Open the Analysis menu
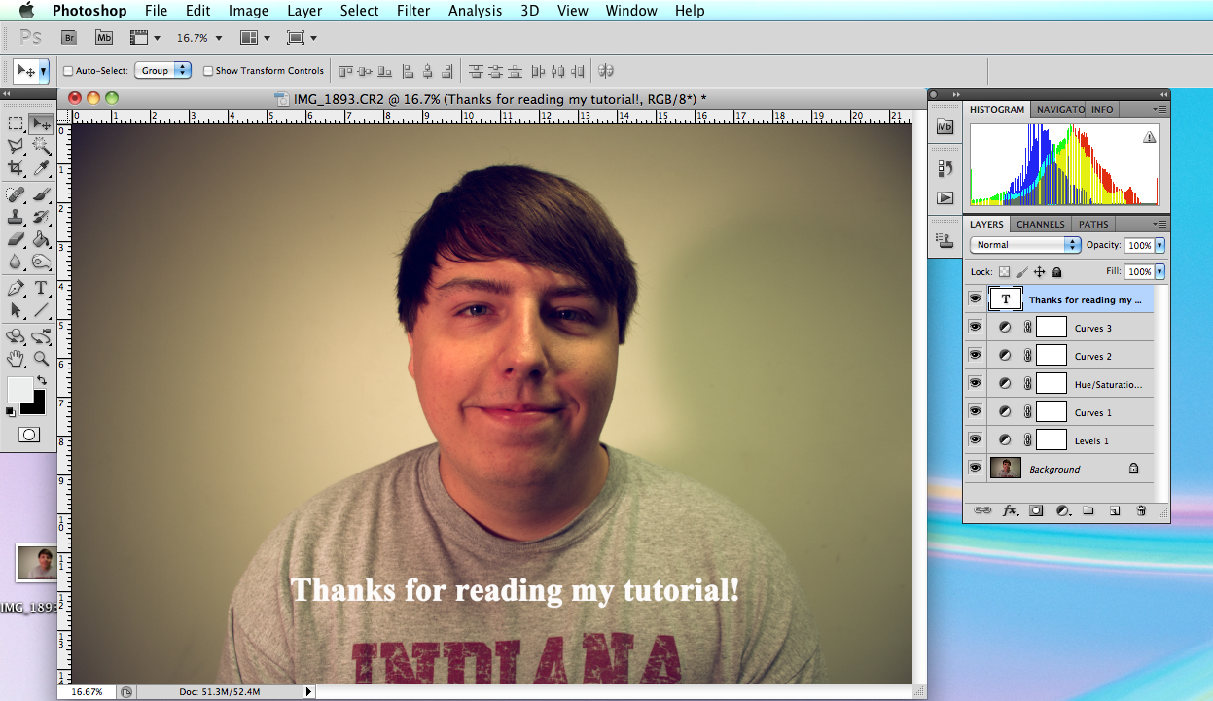 (475, 11)
